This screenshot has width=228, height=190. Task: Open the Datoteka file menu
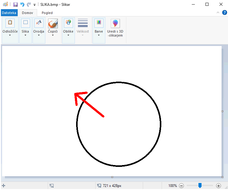[9, 13]
